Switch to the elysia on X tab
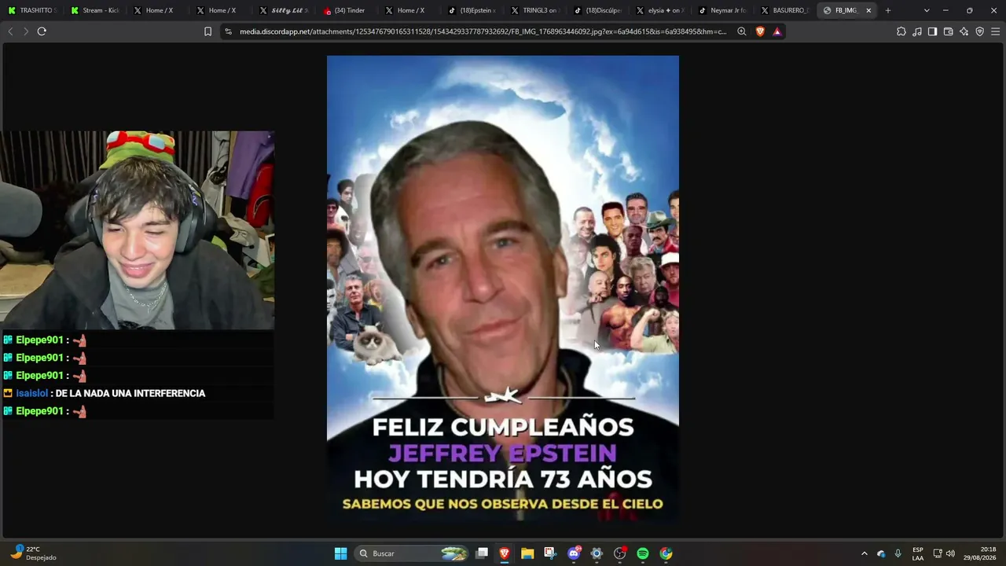Image resolution: width=1006 pixels, height=566 pixels. point(660,10)
